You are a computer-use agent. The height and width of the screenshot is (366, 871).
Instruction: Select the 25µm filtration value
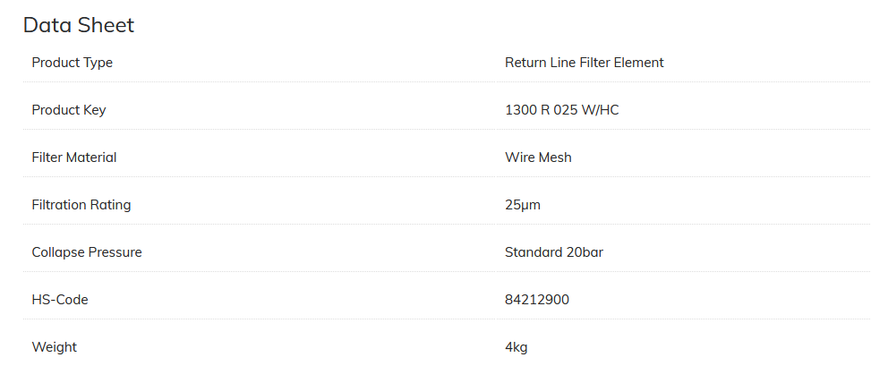[523, 205]
